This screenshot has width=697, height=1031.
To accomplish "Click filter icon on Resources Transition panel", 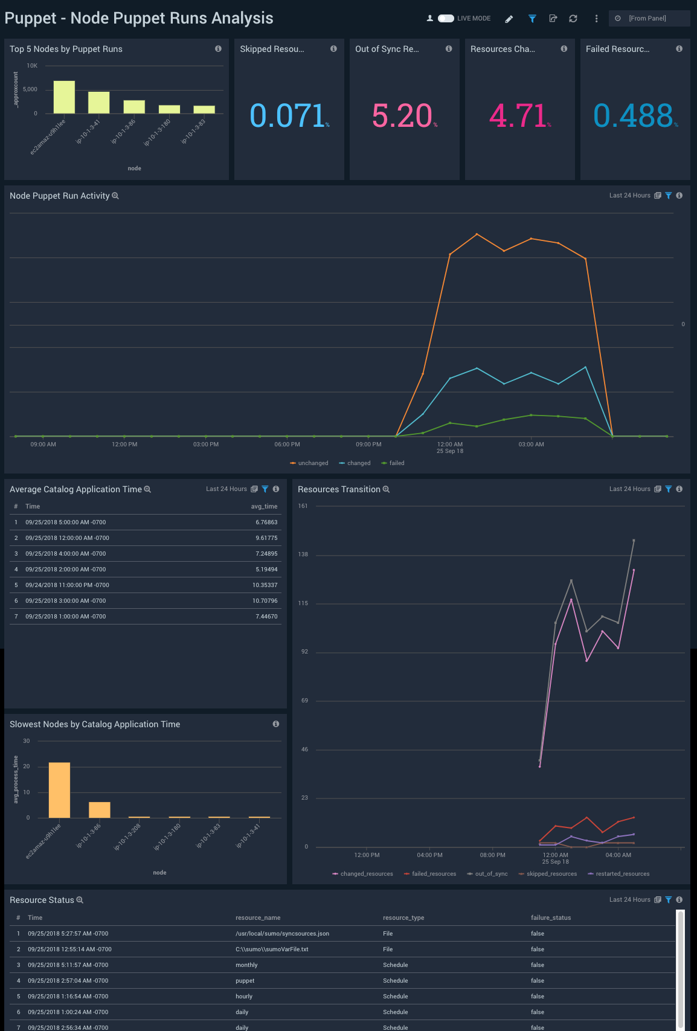I will point(669,489).
